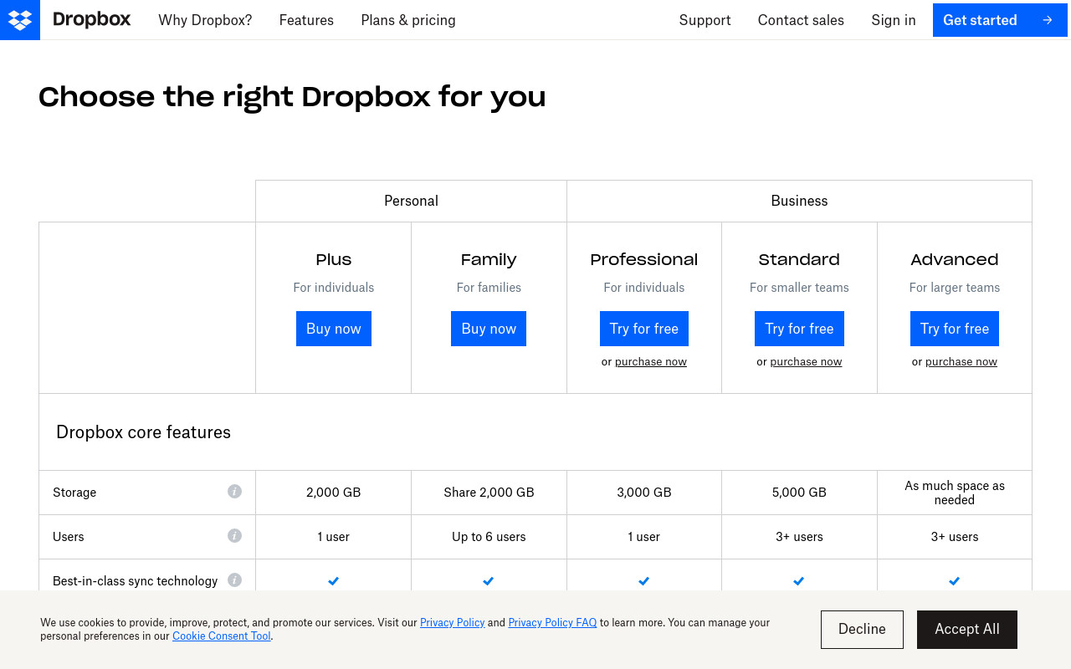Click the '2,000 GB' storage cell

click(334, 493)
